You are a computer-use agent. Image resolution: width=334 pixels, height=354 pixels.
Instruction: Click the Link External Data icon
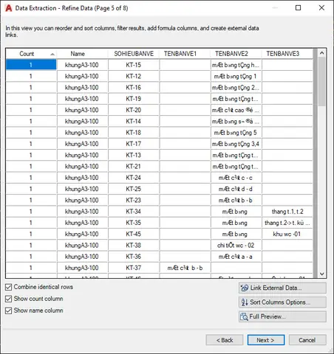point(245,288)
